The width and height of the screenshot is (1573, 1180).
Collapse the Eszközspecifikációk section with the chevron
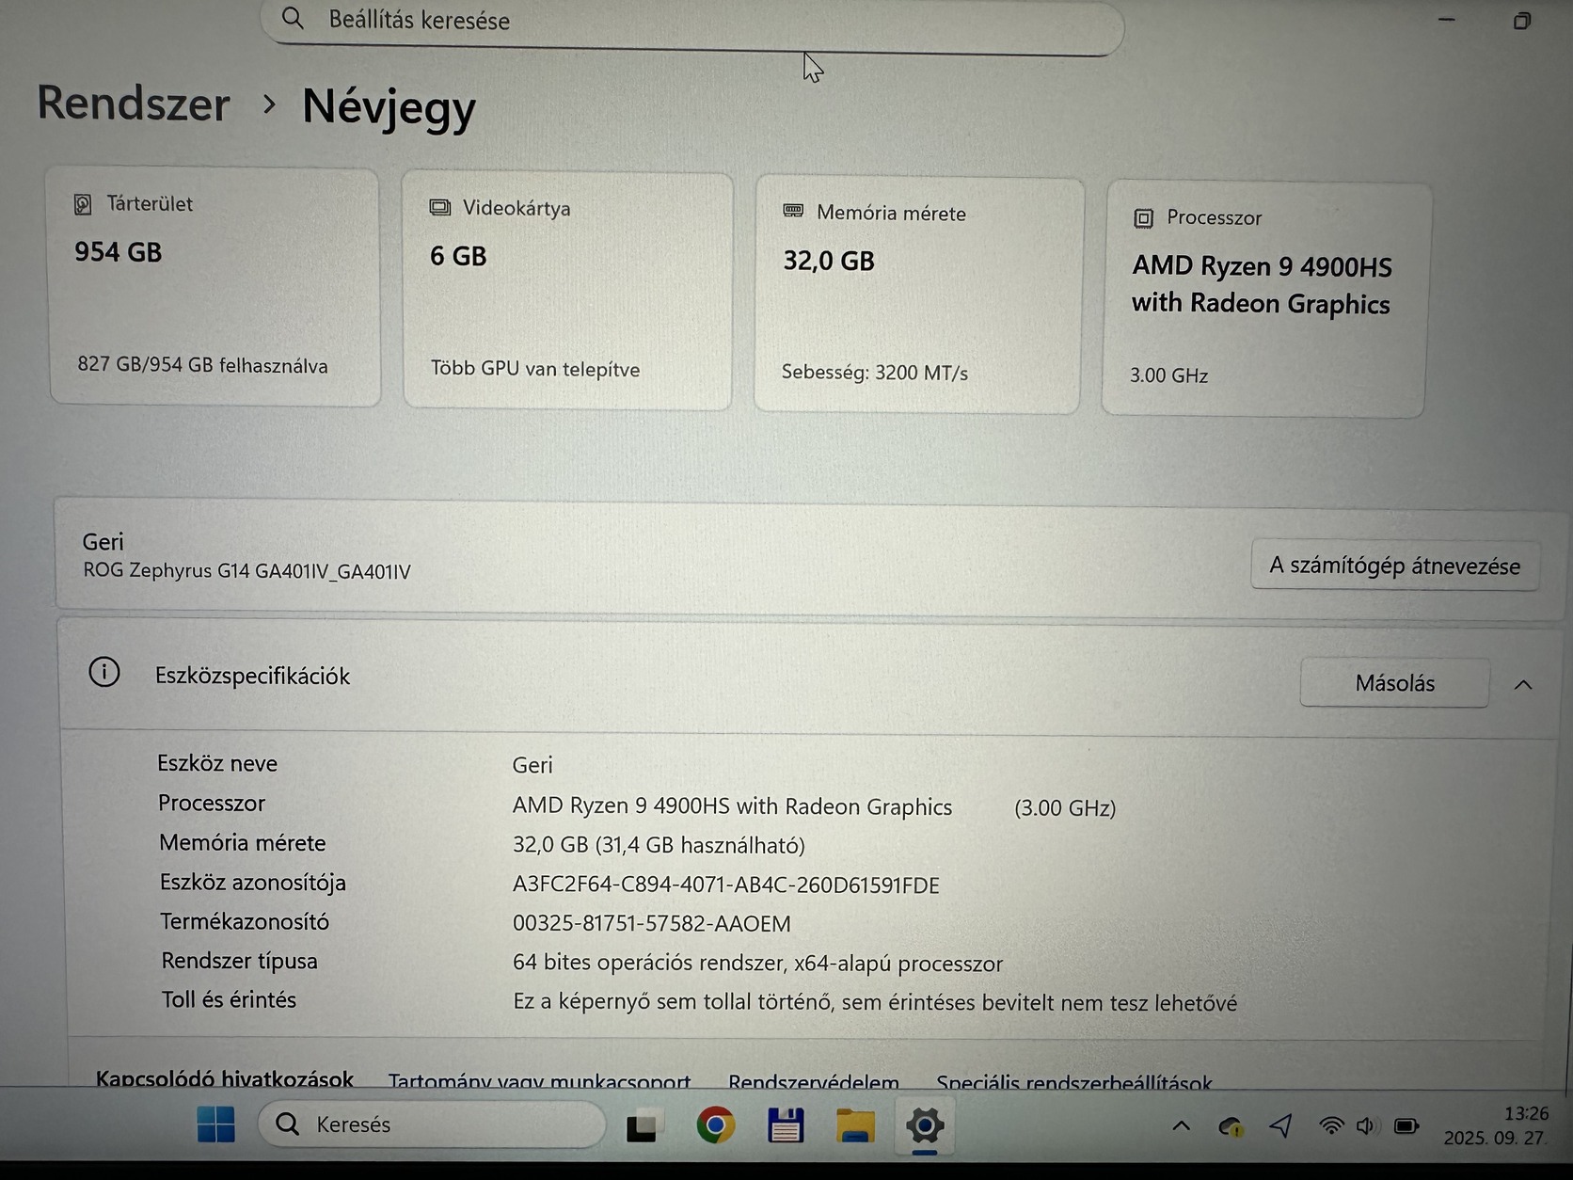coord(1523,685)
